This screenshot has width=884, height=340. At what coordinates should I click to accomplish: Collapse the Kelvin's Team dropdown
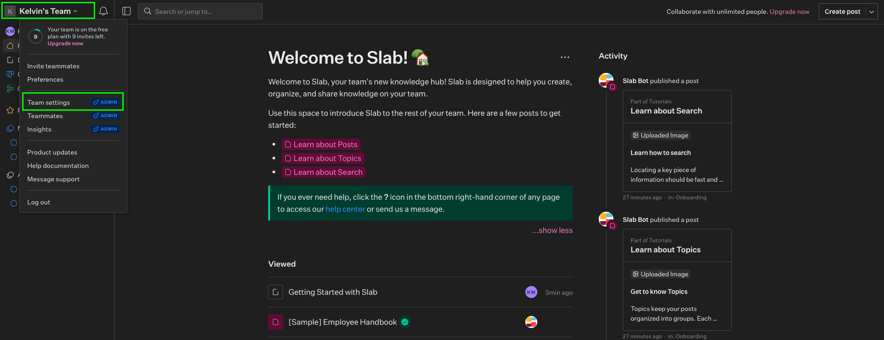click(48, 11)
